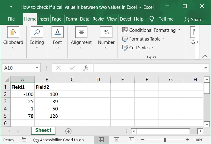Switch to Normal view
Image resolution: width=211 pixels, height=144 pixels.
point(102,140)
